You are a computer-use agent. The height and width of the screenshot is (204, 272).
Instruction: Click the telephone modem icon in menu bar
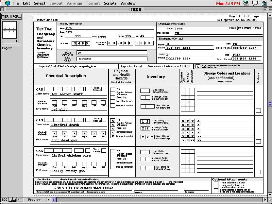coord(246,3)
